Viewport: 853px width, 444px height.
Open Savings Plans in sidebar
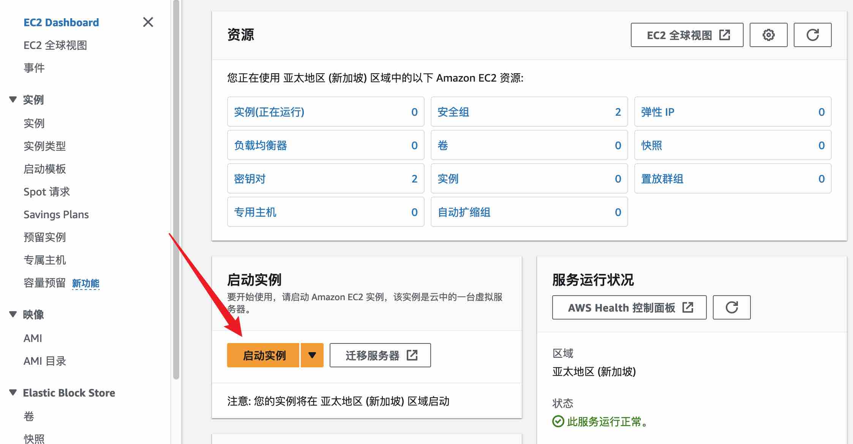point(56,214)
